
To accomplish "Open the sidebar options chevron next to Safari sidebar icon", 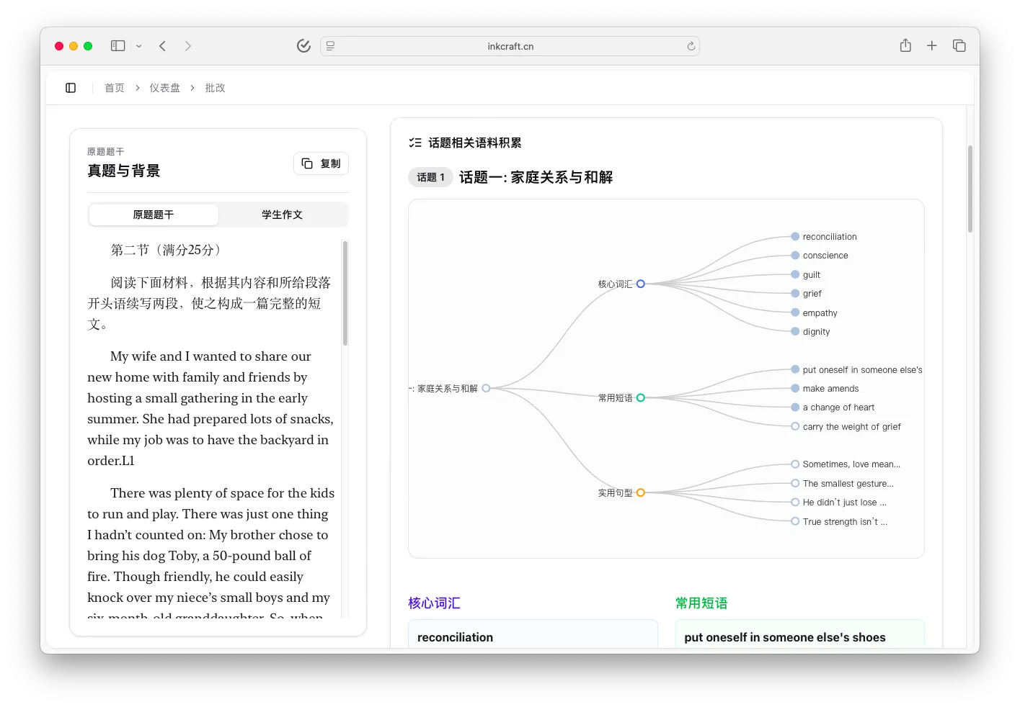I will tap(138, 45).
